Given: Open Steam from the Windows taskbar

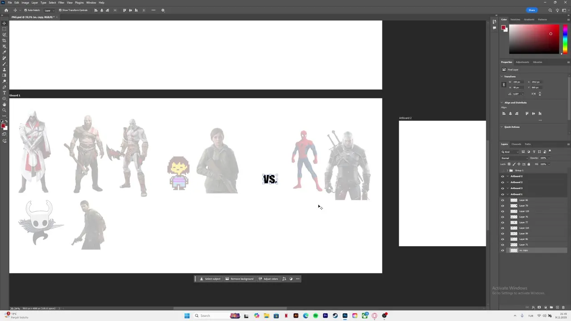Looking at the screenshot, I should [335, 316].
